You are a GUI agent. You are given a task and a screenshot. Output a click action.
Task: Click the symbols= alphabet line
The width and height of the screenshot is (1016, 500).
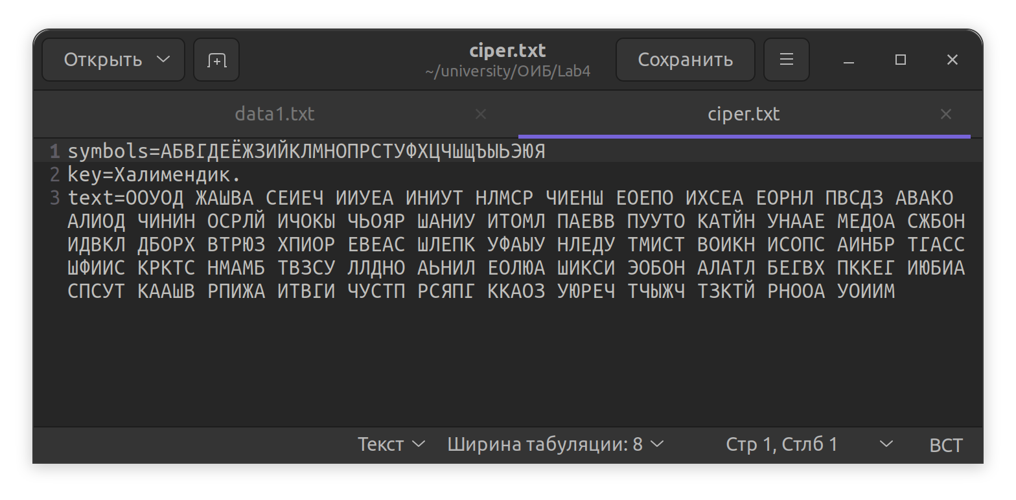tap(306, 152)
